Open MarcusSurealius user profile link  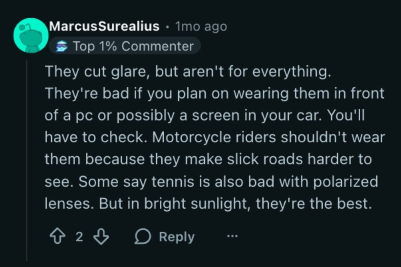[x=104, y=27]
